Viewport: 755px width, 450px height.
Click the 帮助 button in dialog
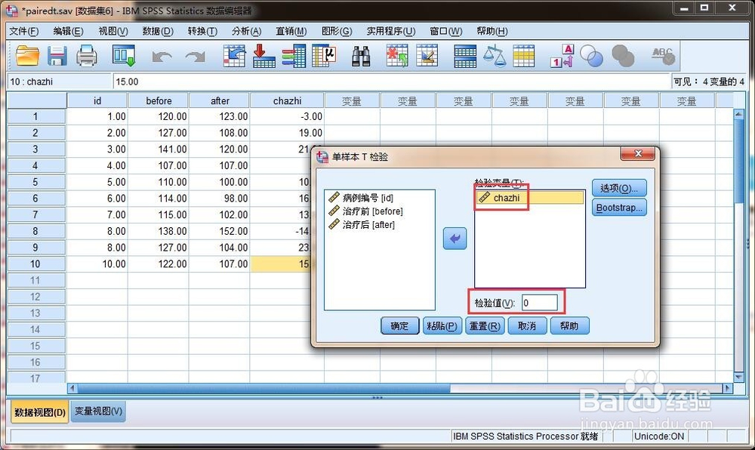[x=569, y=326]
